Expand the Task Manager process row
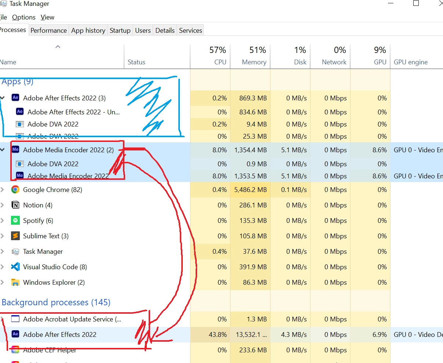443x363 pixels. pos(3,252)
